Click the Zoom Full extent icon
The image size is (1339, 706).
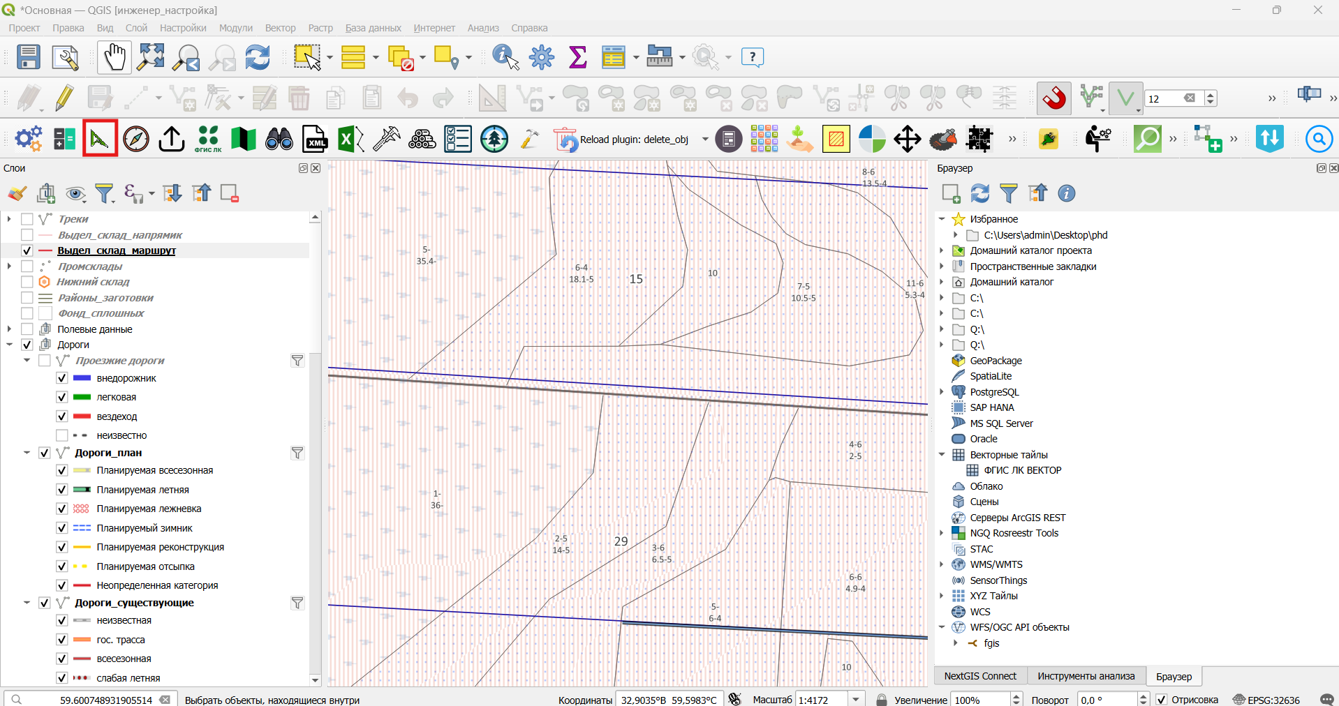click(150, 57)
